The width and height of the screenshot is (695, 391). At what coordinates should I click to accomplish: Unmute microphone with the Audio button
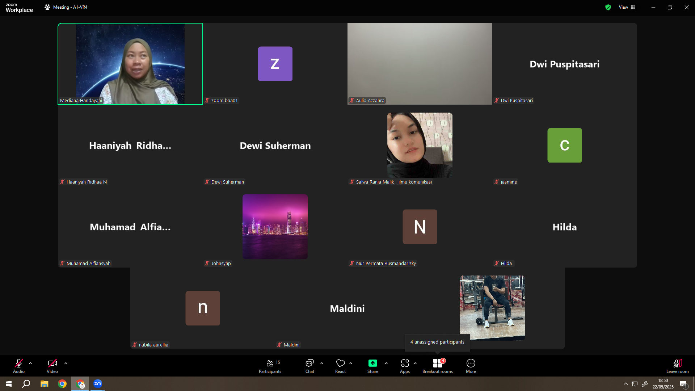[x=19, y=366]
